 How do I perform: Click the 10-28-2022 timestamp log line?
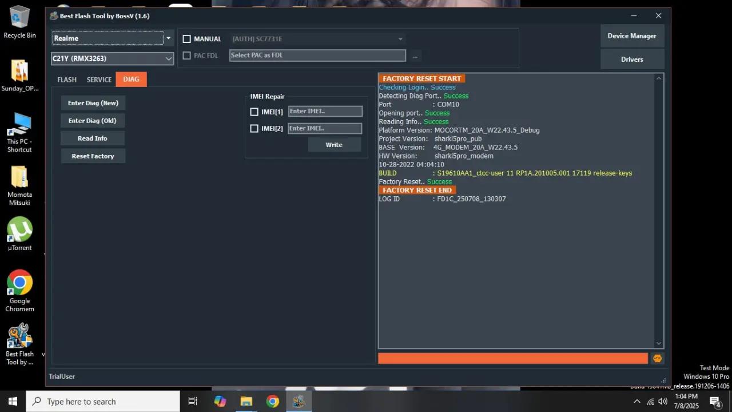pyautogui.click(x=411, y=165)
